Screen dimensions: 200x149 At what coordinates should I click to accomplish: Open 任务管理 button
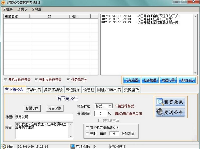[150, 80]
